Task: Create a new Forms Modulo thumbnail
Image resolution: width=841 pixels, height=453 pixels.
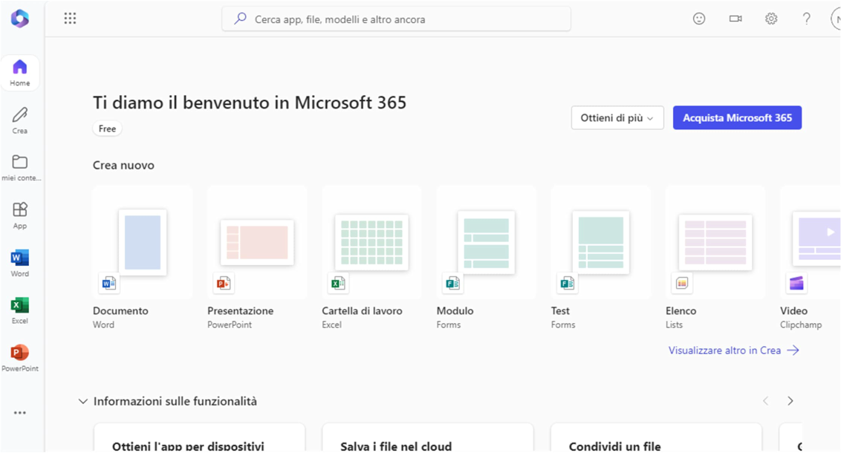Action: pyautogui.click(x=487, y=242)
